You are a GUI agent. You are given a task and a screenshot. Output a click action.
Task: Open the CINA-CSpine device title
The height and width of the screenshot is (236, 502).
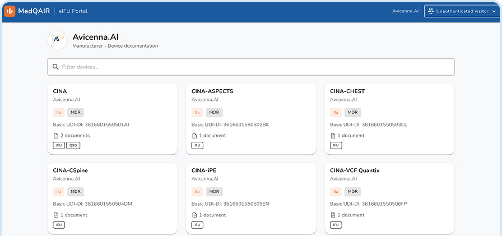(x=71, y=170)
